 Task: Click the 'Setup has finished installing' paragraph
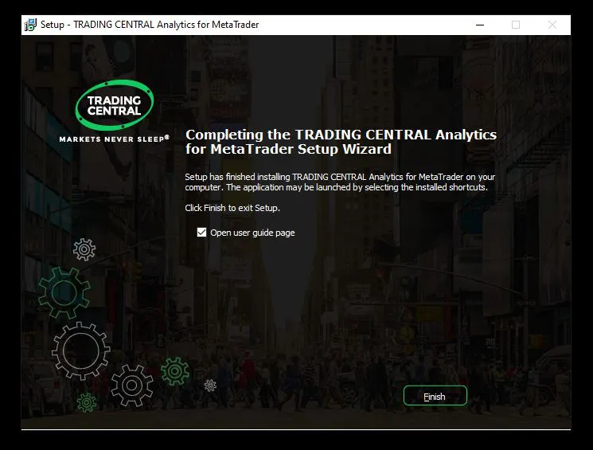point(340,182)
